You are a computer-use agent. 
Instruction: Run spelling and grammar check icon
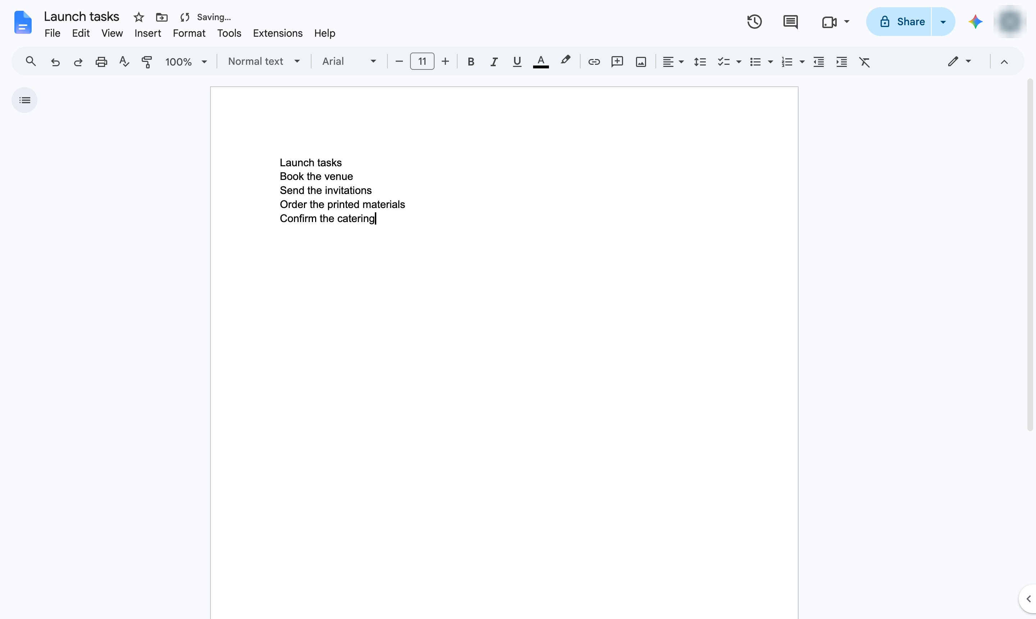click(124, 62)
